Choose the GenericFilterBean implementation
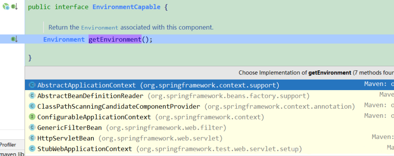Image resolution: width=394 pixels, height=156 pixels. coord(69,127)
